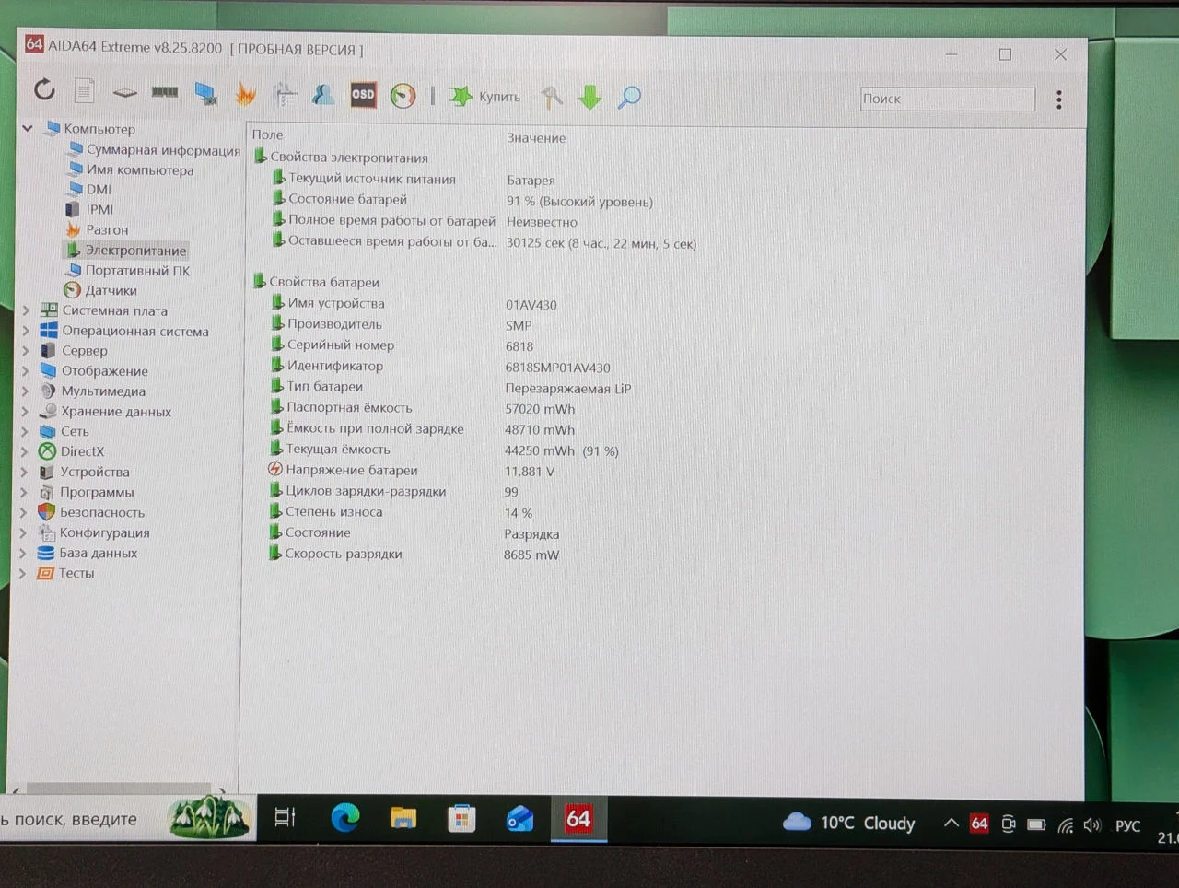1179x888 pixels.
Task: Show hidden tray icons chevron
Action: pos(951,824)
